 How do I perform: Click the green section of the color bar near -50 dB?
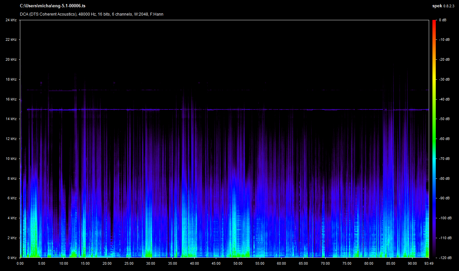(x=434, y=119)
